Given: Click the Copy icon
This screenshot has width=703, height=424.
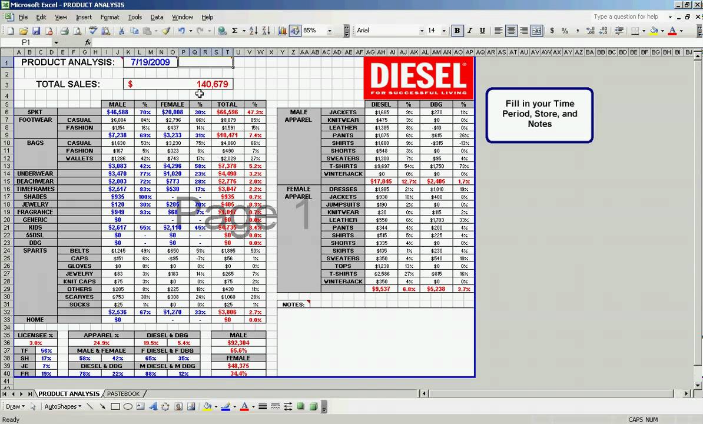Looking at the screenshot, I should coord(134,31).
